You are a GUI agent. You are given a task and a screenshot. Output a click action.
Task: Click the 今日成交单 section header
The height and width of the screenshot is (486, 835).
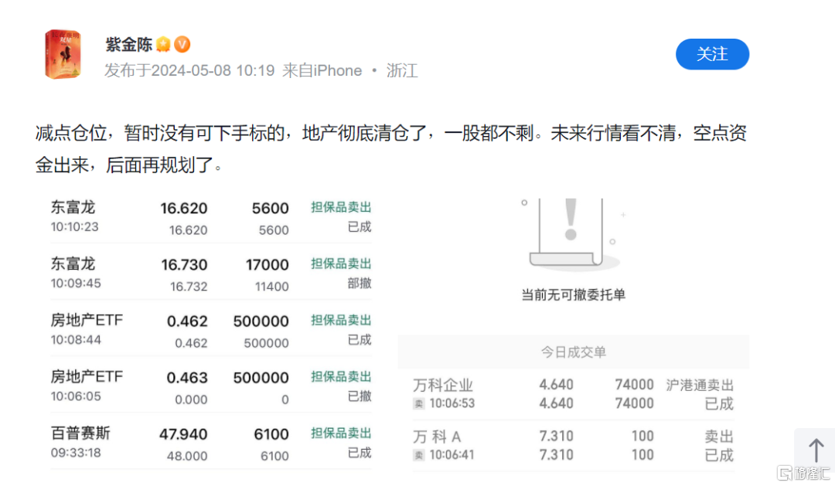pos(574,352)
